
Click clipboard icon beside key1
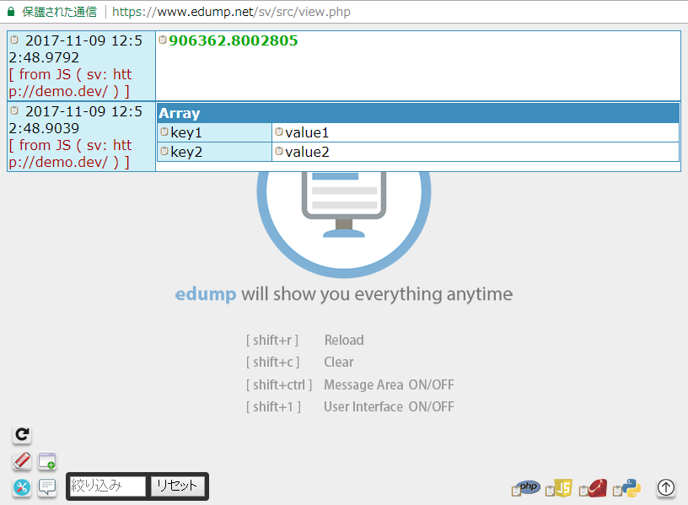pyautogui.click(x=164, y=132)
